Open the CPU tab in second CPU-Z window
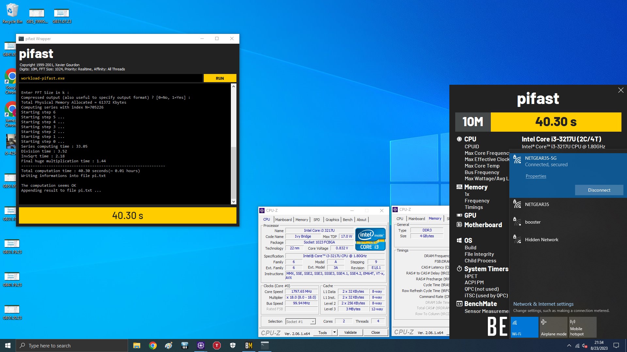Viewport: 627px width, 352px height. [x=400, y=219]
